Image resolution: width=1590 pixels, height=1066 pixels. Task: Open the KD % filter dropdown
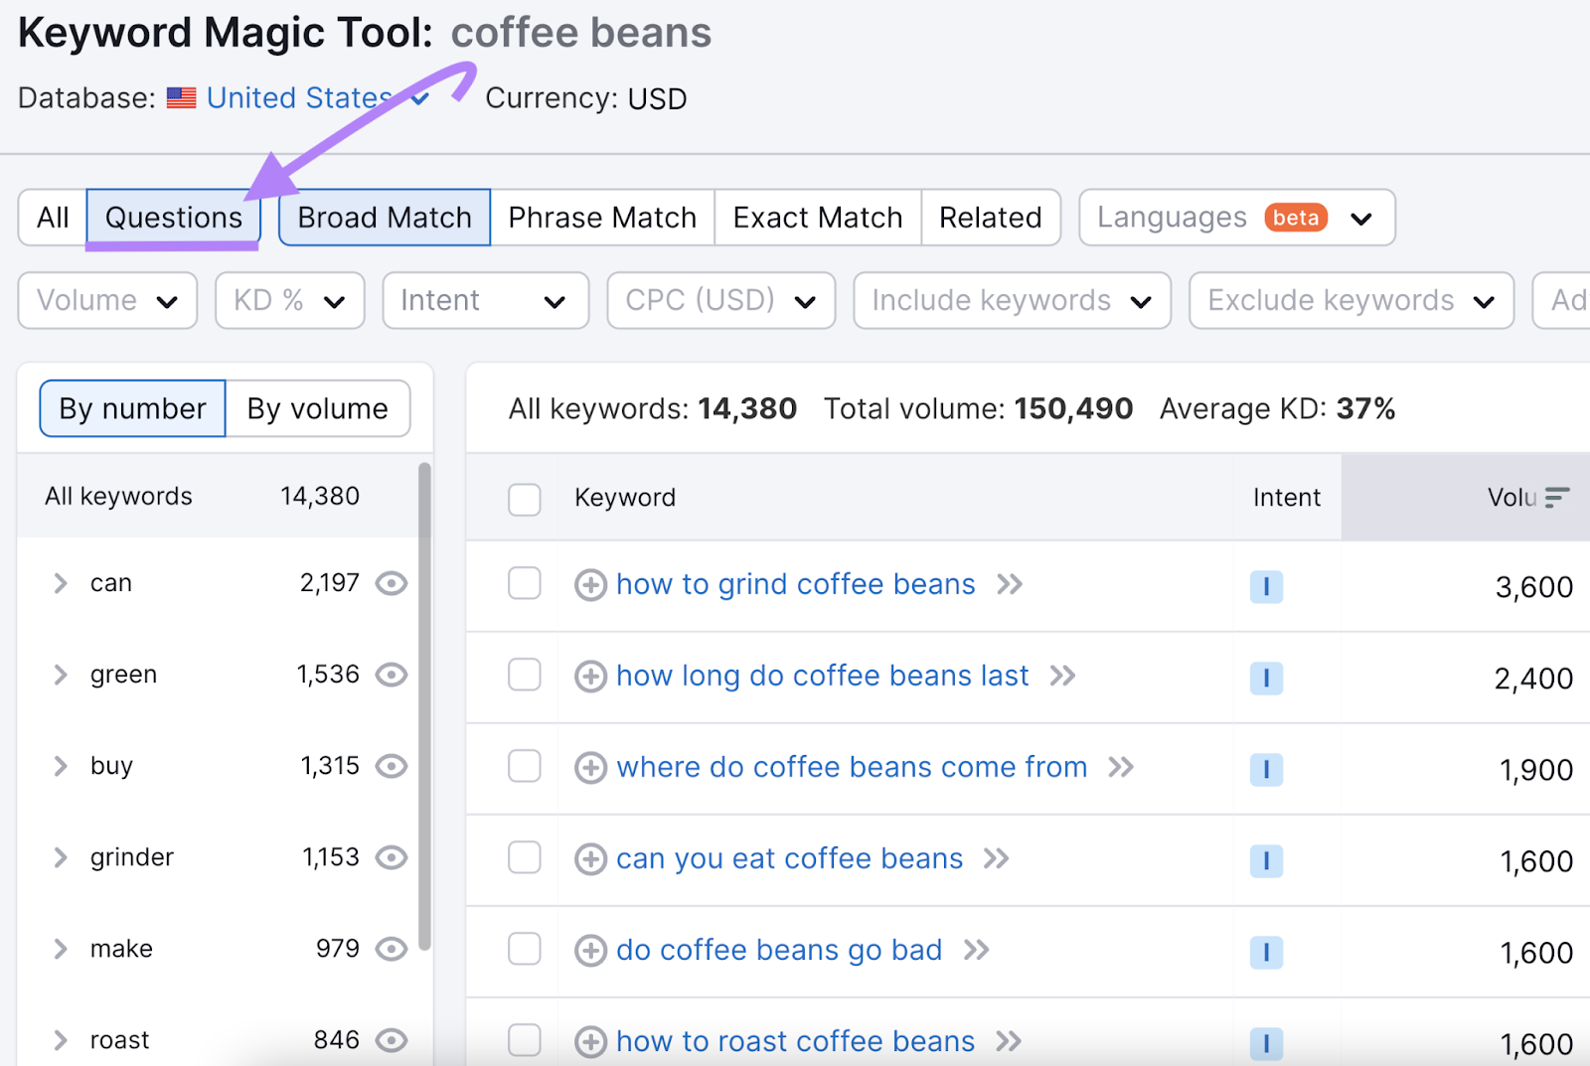point(289,300)
